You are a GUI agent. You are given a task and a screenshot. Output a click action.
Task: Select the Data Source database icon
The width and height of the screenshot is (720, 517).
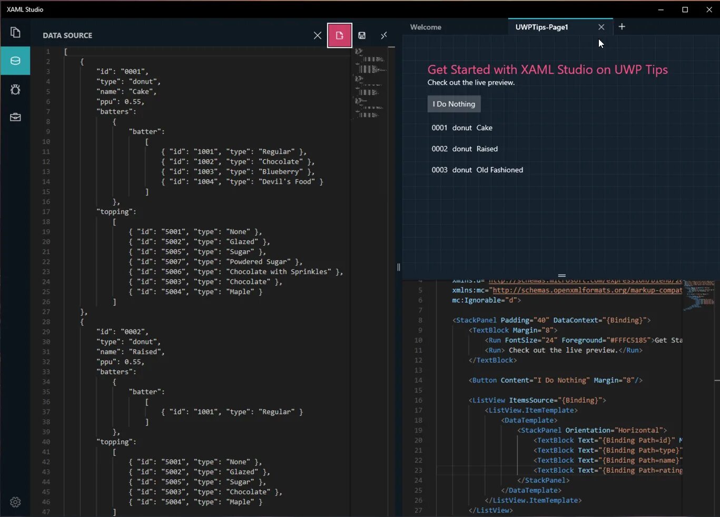coord(15,61)
